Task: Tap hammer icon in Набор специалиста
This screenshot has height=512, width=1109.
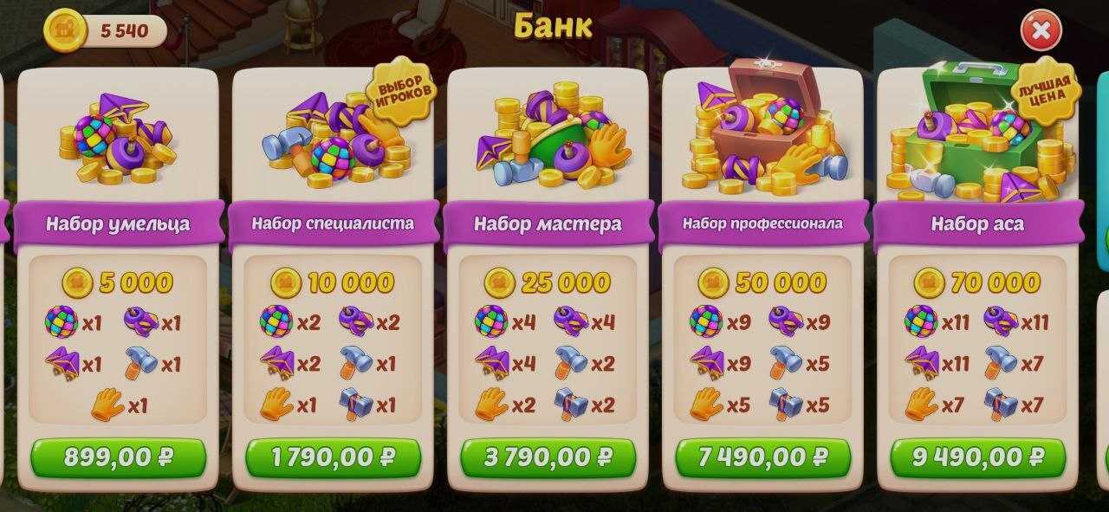Action: pos(356,364)
